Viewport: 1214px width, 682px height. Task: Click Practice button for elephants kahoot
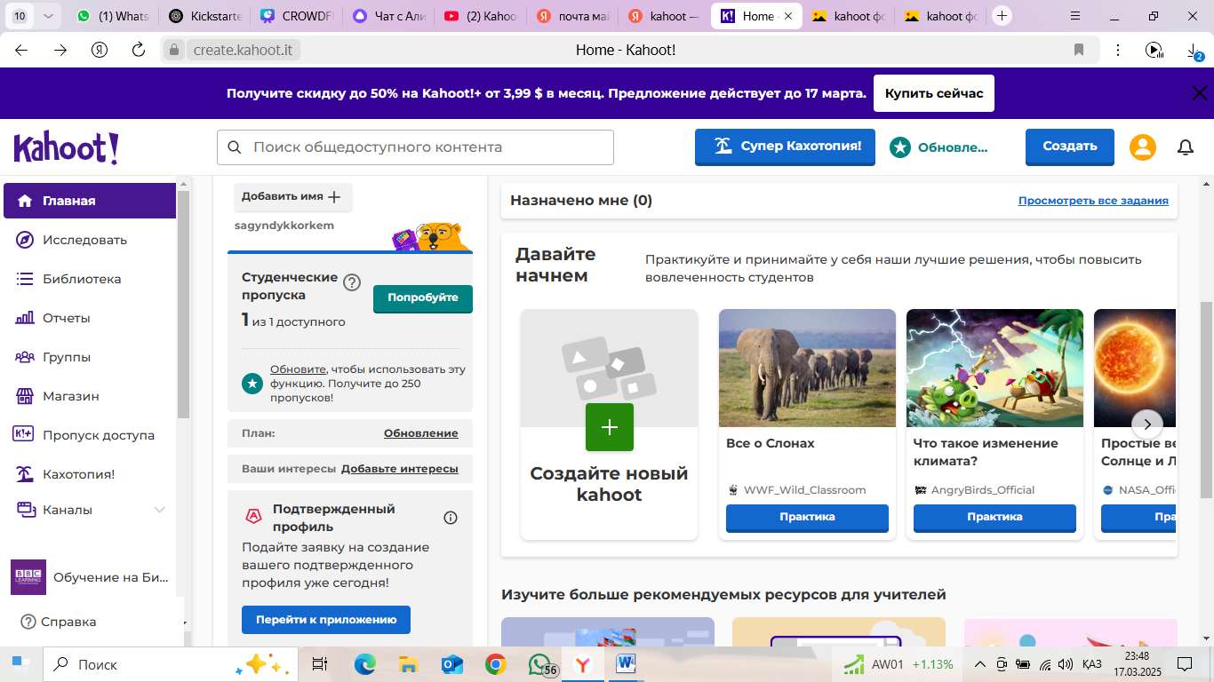click(807, 518)
